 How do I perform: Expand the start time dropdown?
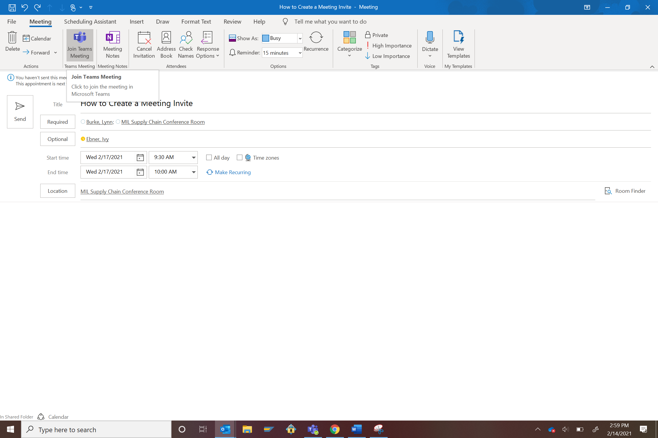tap(193, 157)
